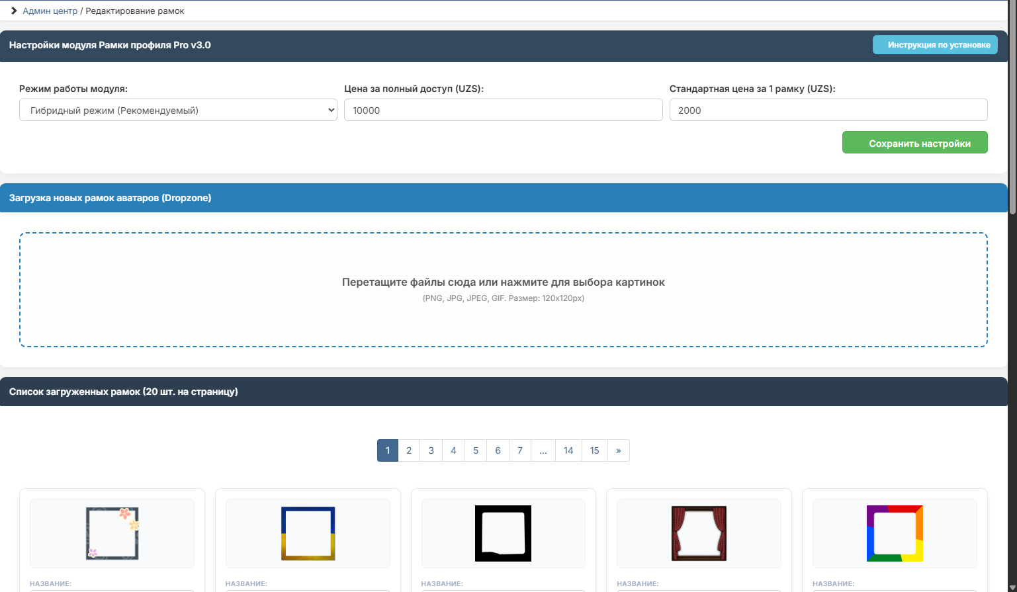Select the red curtain frame thumbnail

click(x=699, y=533)
